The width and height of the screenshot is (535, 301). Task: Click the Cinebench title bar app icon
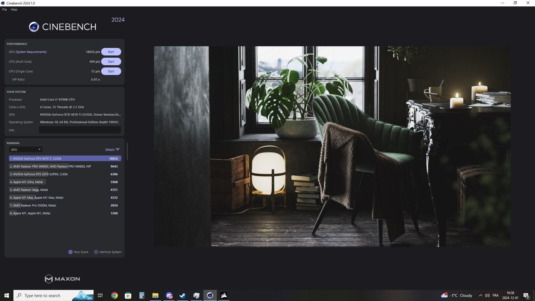(3, 3)
